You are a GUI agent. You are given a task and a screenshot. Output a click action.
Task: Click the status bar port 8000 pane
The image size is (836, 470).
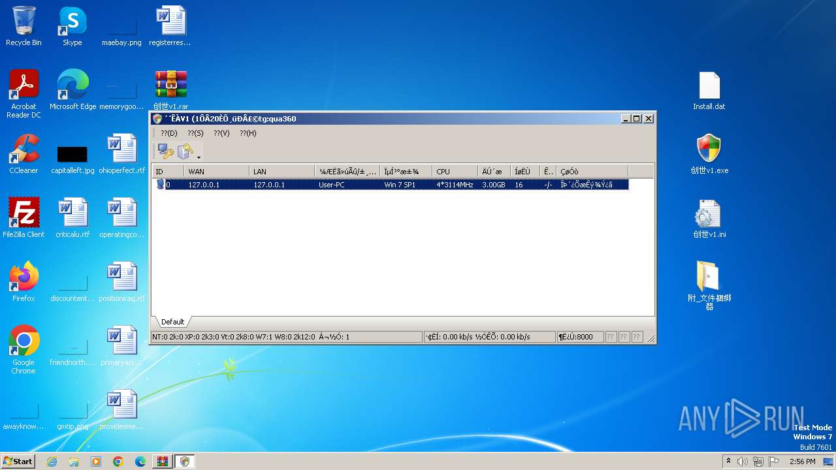point(579,337)
